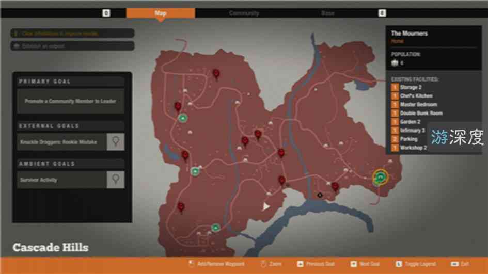488x274 pixels.
Task: Select the Knuckle Draggers: Rookie Mistake goal
Action: (x=61, y=142)
